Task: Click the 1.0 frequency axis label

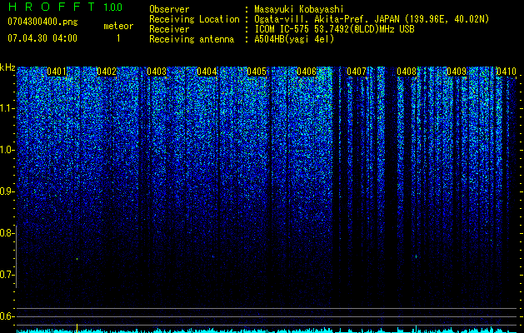Action: [x=7, y=150]
